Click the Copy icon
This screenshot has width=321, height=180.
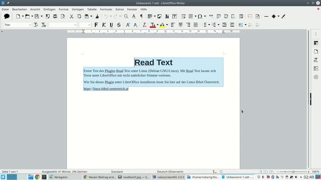coord(79,16)
